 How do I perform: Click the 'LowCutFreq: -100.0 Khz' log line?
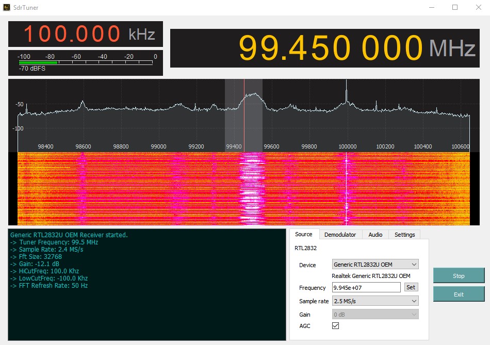point(49,278)
